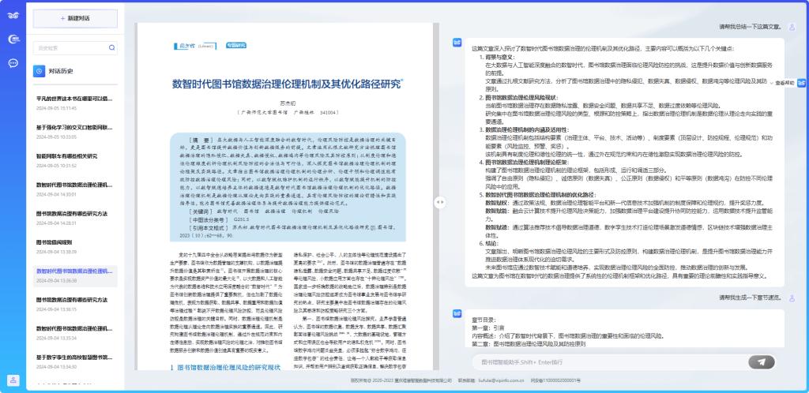Click the 专题研究 tag in document
The image size is (809, 393).
click(x=236, y=45)
